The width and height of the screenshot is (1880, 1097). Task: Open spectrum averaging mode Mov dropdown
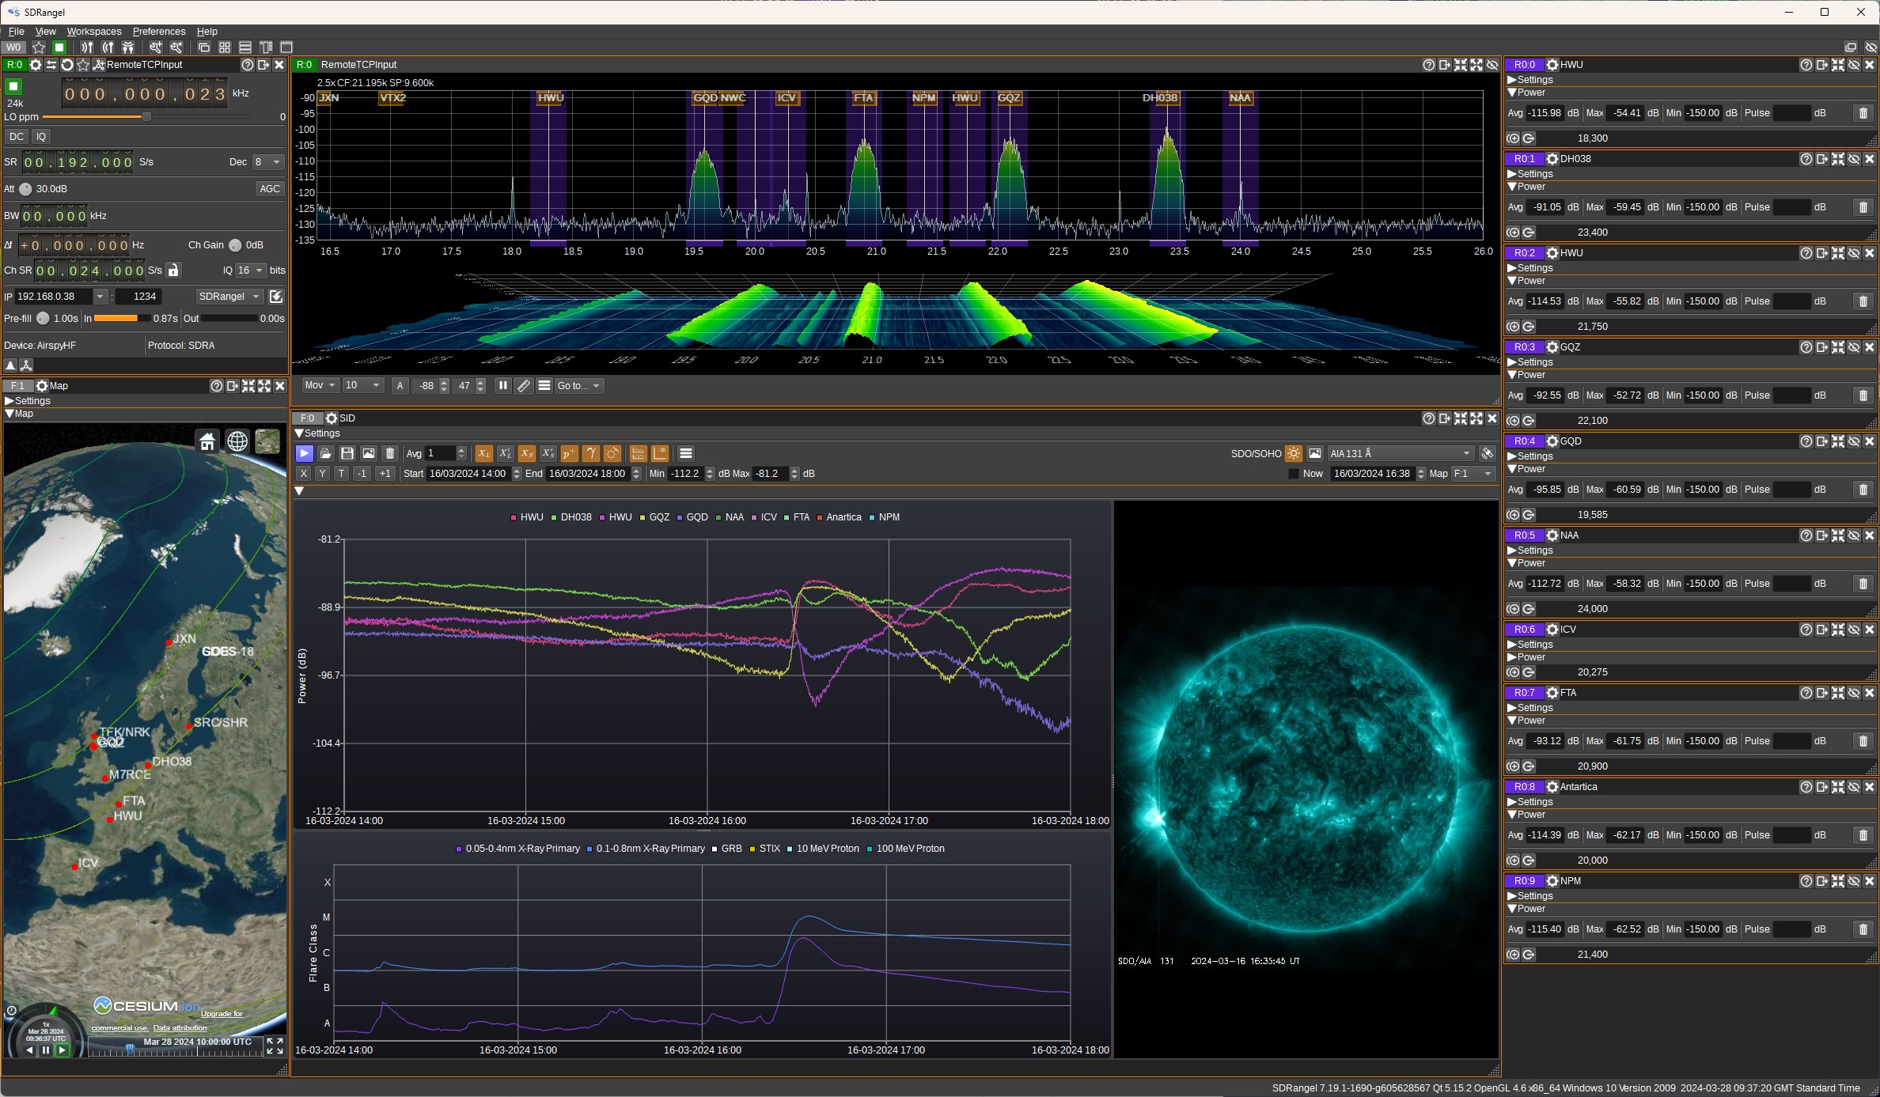(320, 385)
